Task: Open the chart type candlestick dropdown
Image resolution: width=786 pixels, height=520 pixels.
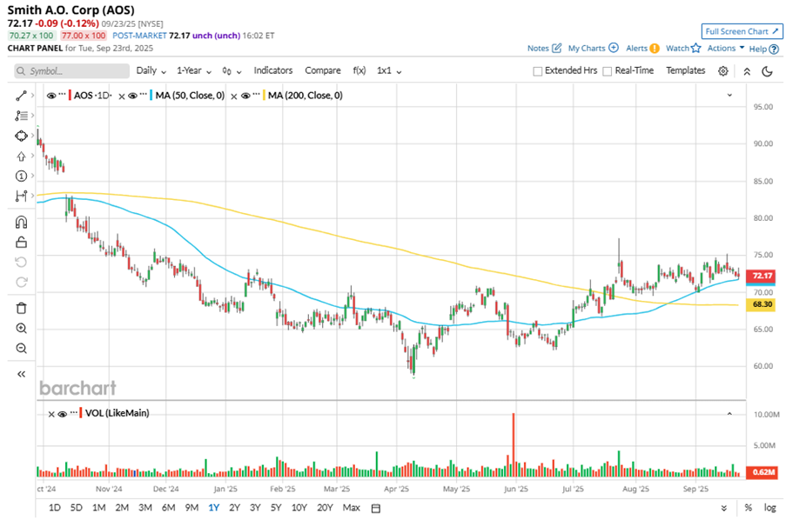Action: coord(232,71)
